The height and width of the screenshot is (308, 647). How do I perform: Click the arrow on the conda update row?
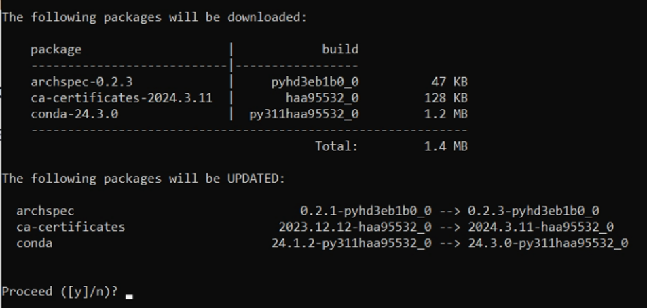pos(449,243)
